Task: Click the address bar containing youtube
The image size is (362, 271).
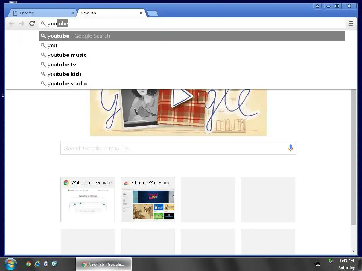Action: (x=192, y=24)
